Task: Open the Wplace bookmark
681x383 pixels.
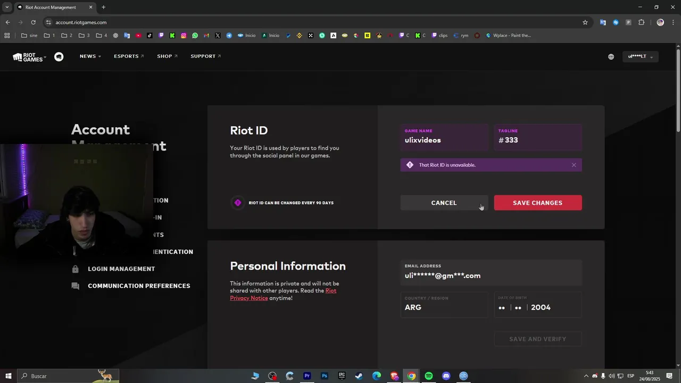Action: [509, 36]
